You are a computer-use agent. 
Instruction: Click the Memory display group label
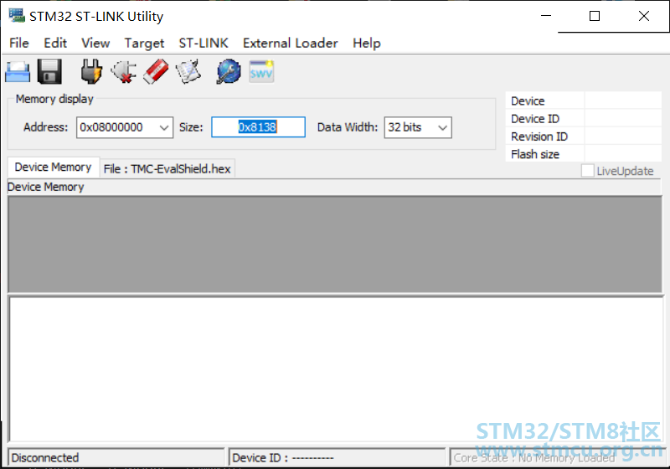[x=54, y=99]
